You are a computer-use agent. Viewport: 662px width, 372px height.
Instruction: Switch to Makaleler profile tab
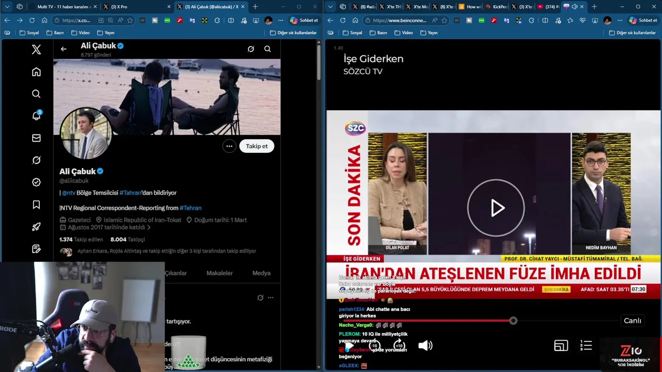tap(219, 273)
